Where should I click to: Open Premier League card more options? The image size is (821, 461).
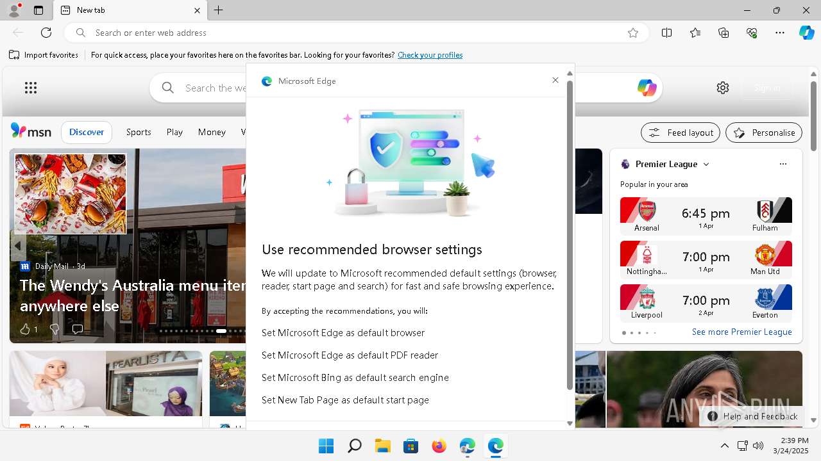coord(783,164)
